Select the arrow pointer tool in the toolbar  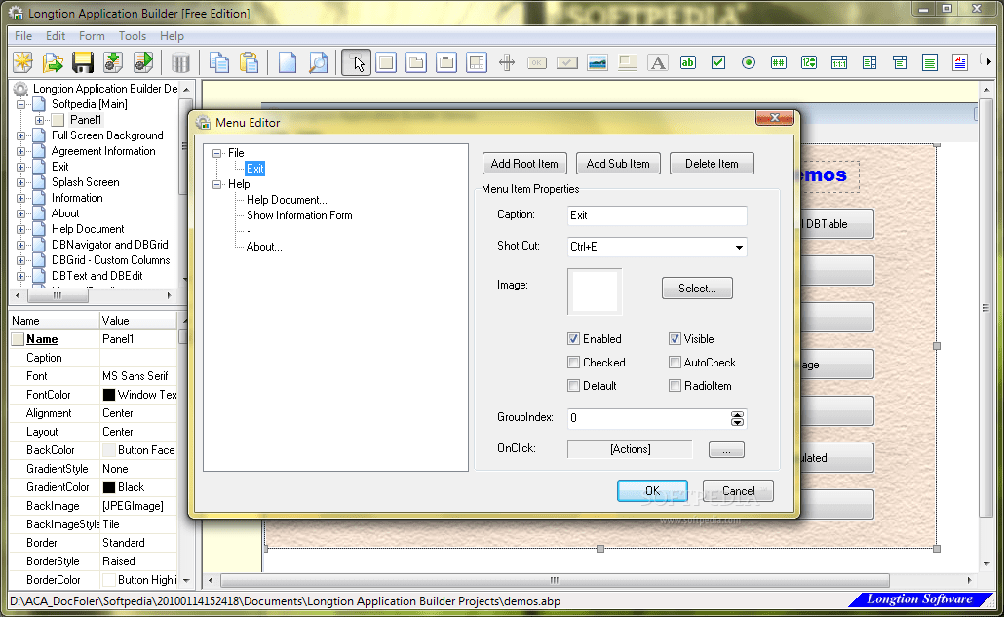tap(355, 61)
